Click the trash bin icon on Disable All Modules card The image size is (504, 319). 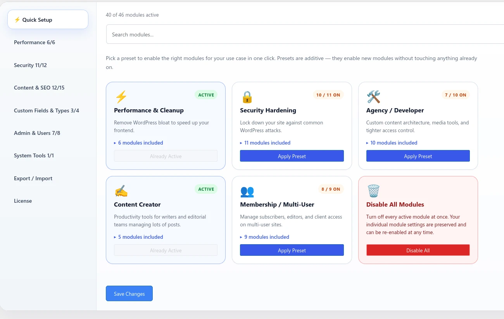coord(373,191)
